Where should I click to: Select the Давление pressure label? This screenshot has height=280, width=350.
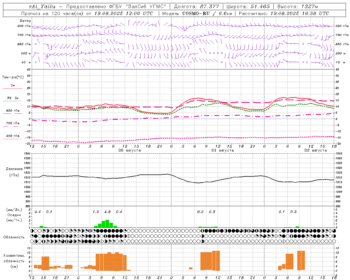14,169
